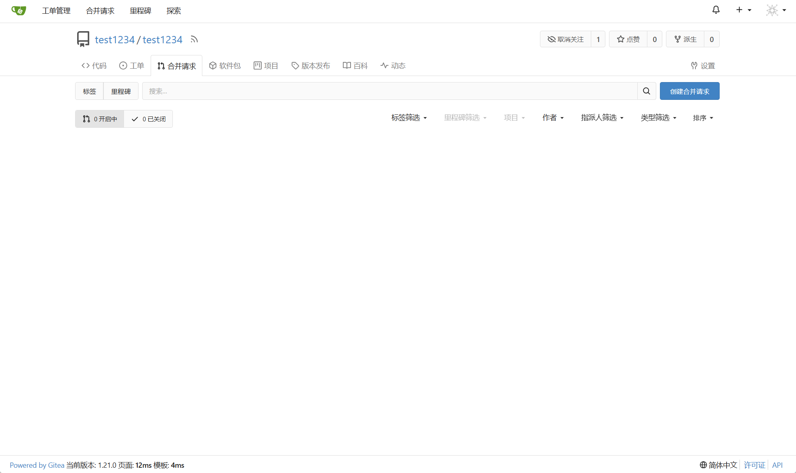The image size is (796, 473).
Task: Click inside the 搜索 search input field
Action: (388, 91)
